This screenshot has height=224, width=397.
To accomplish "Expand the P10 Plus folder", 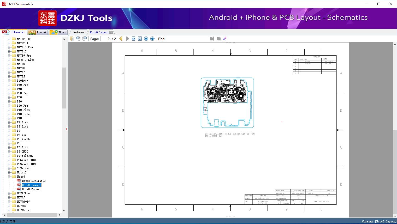I will tap(9, 110).
